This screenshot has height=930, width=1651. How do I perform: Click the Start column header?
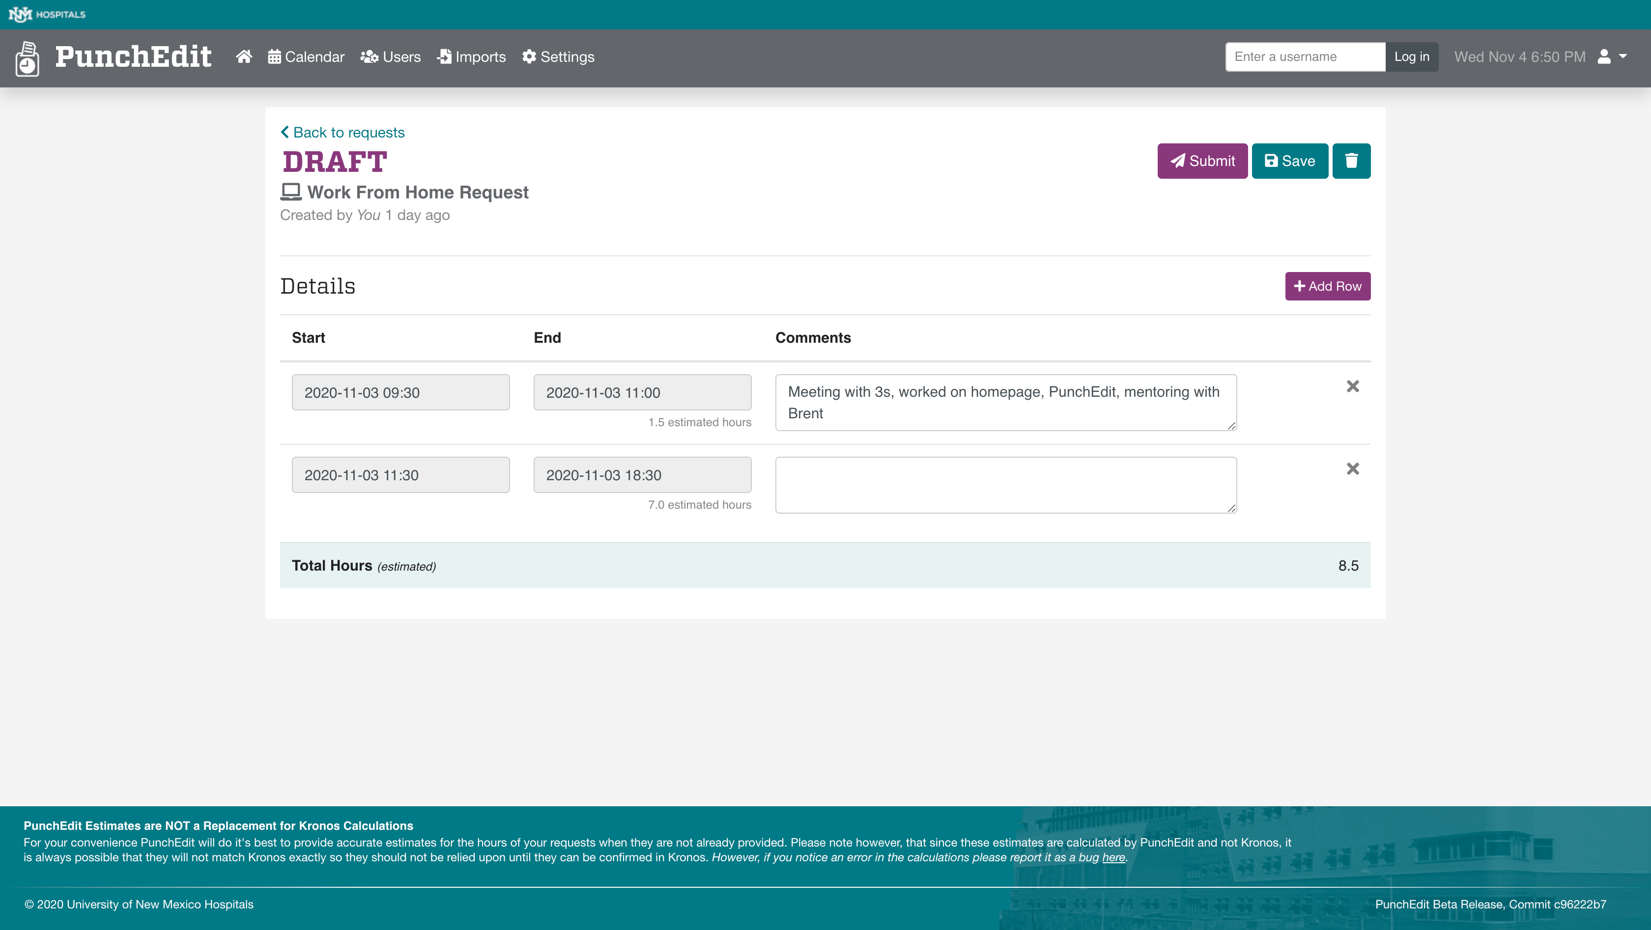click(308, 337)
